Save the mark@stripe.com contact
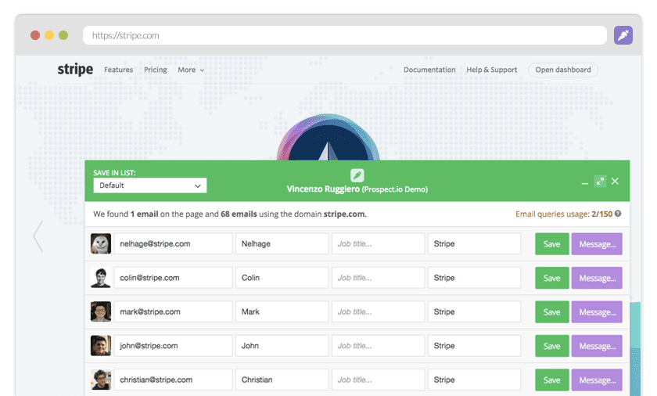The height and width of the screenshot is (396, 657). coord(552,311)
